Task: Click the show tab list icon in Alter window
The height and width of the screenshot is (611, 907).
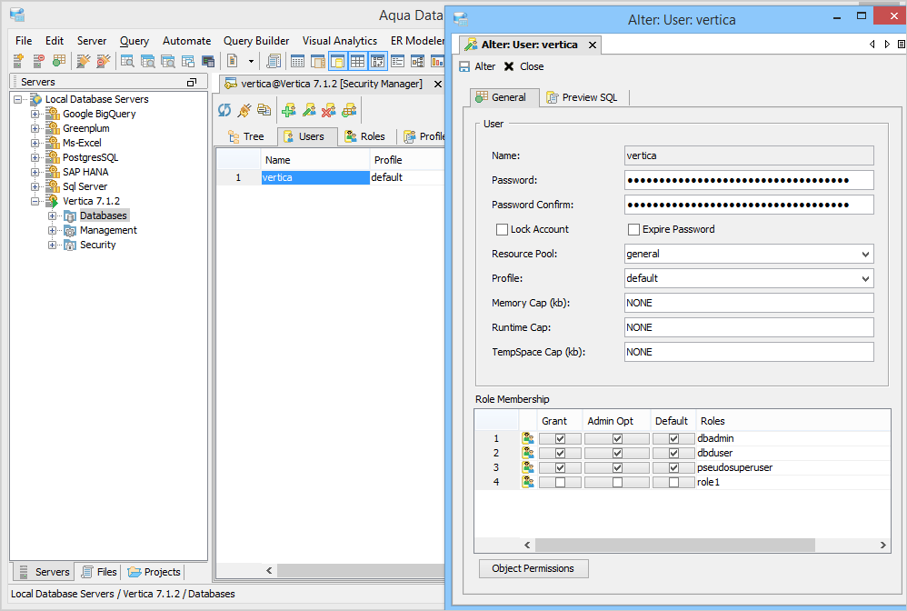Action: [902, 44]
